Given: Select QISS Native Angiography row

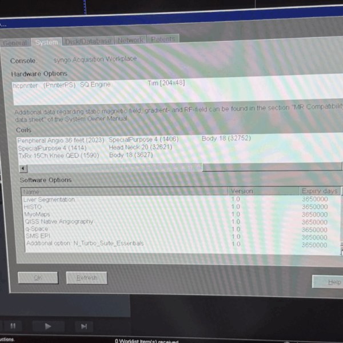Looking at the screenshot, I should tap(182, 222).
